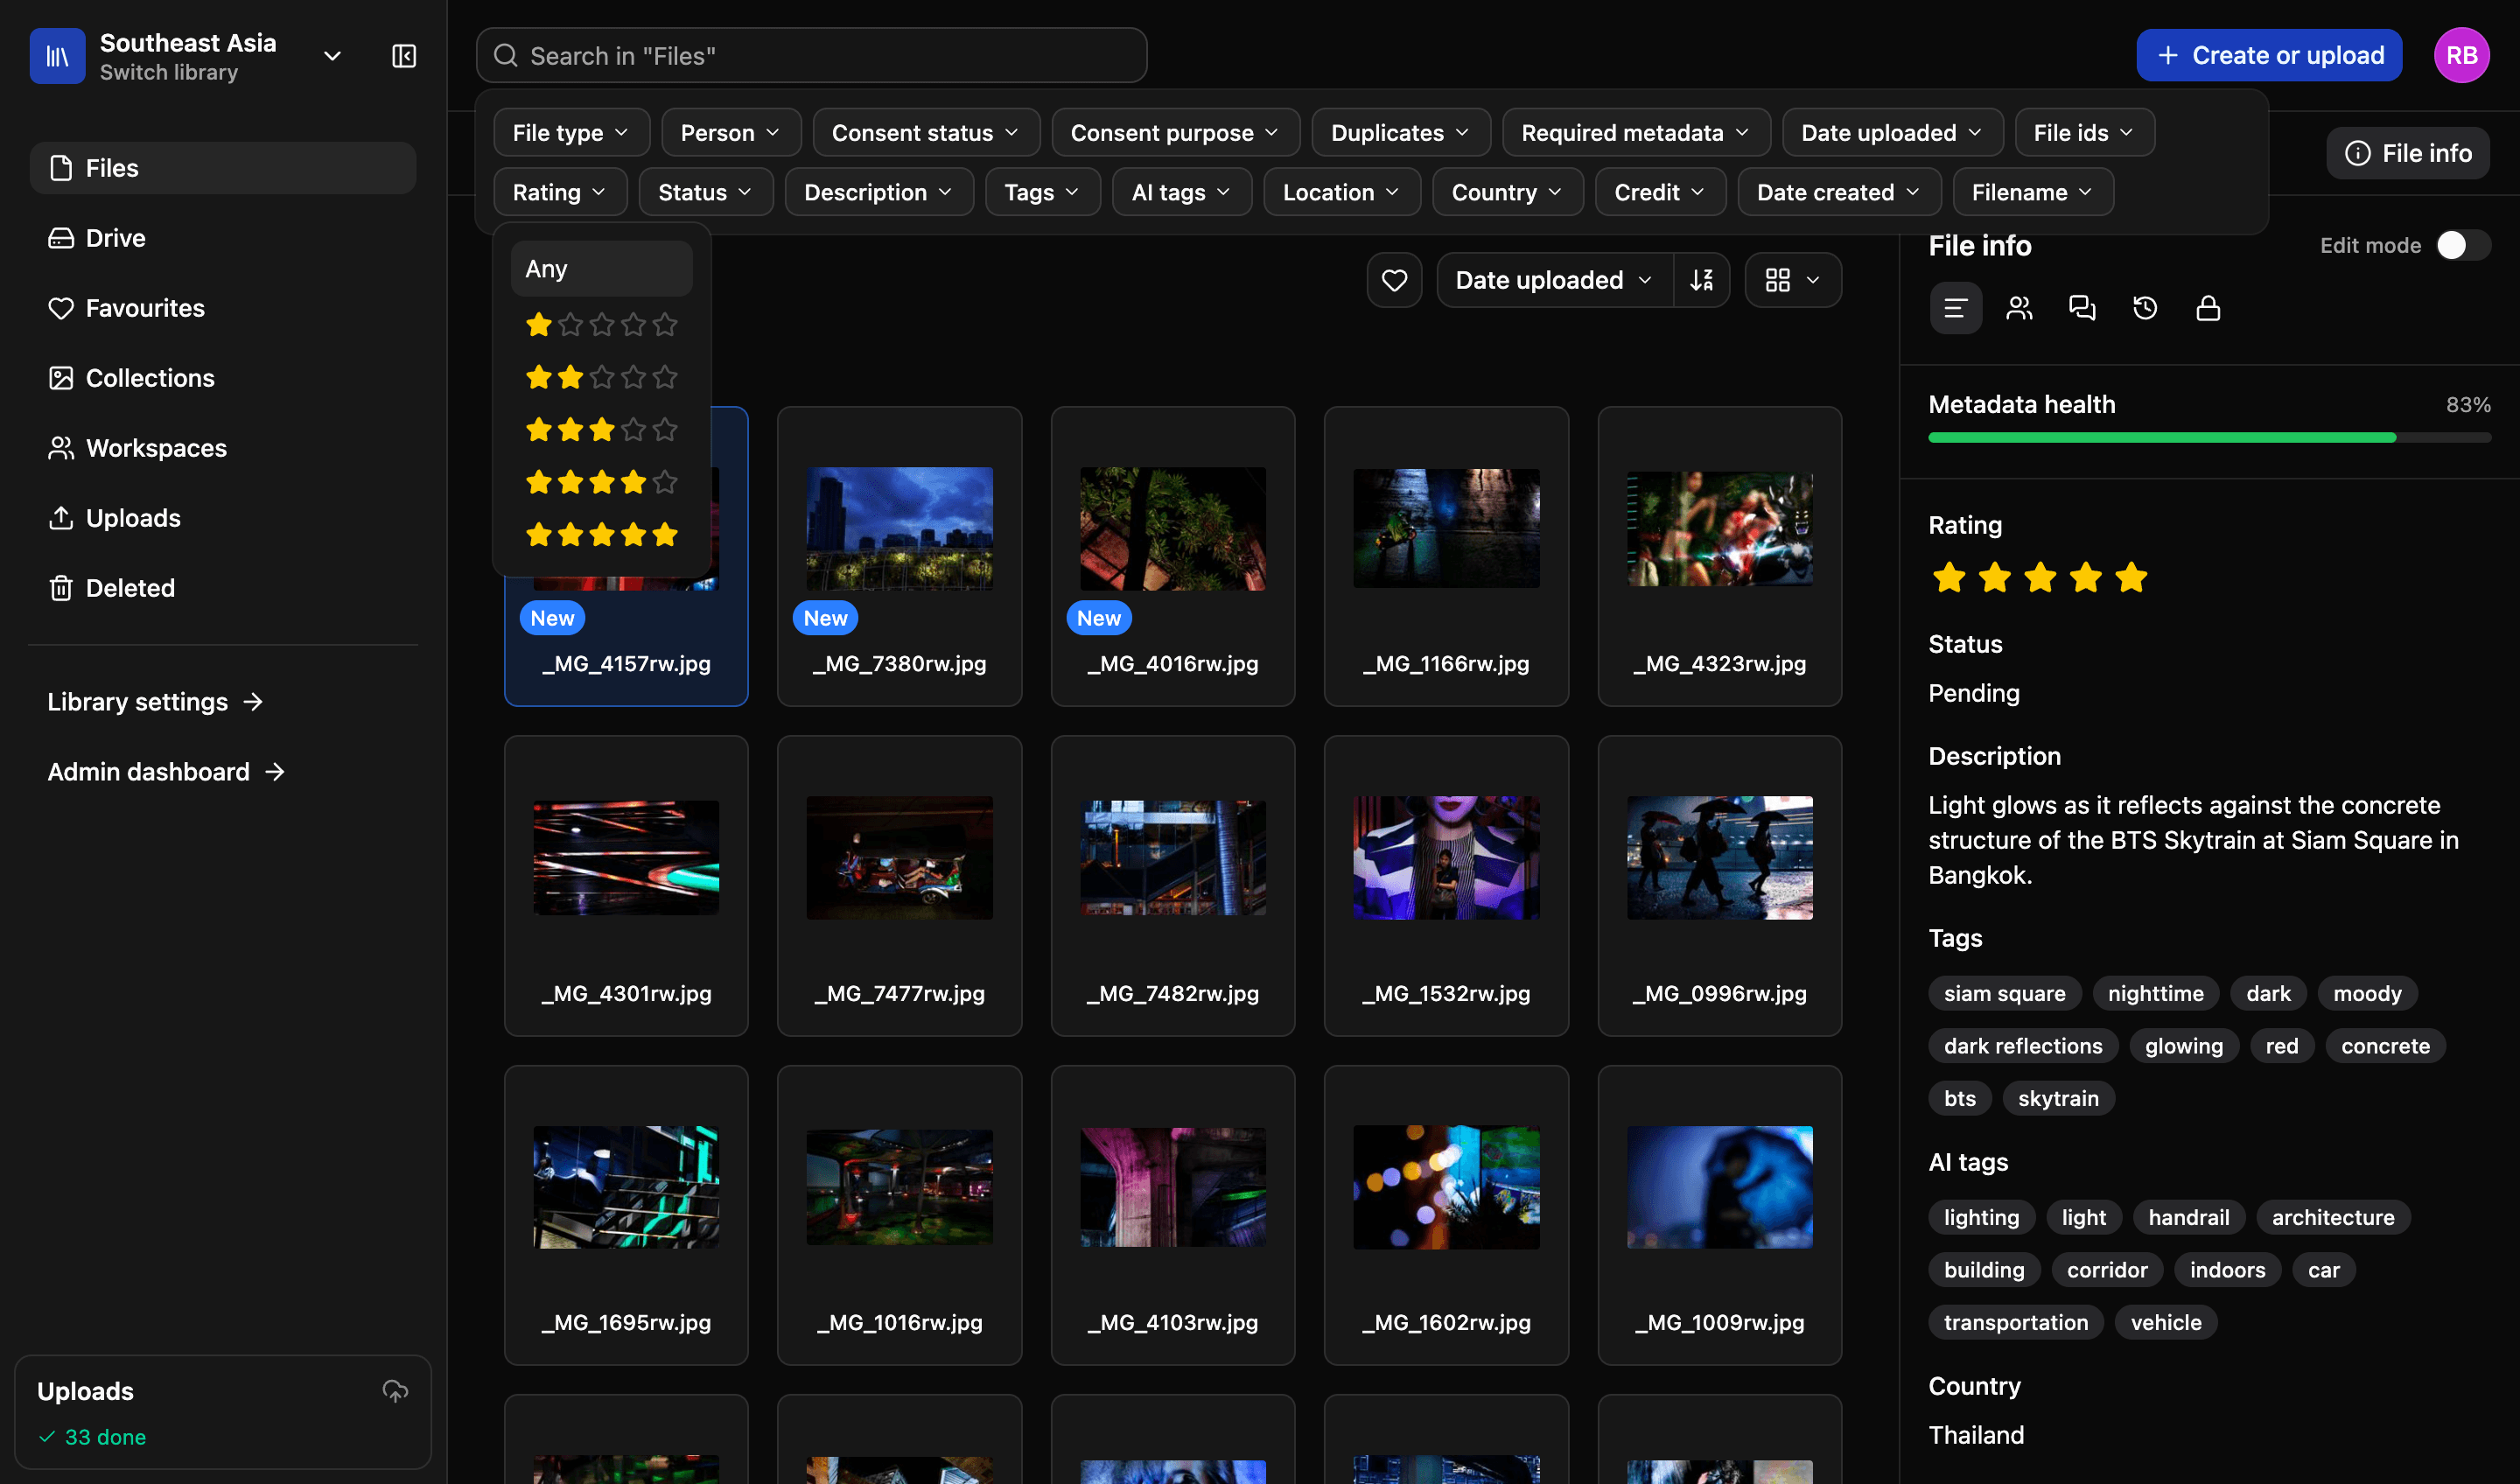Open Deleted in the sidebar
Screen dimensions: 2520x1484
tap(223, 588)
